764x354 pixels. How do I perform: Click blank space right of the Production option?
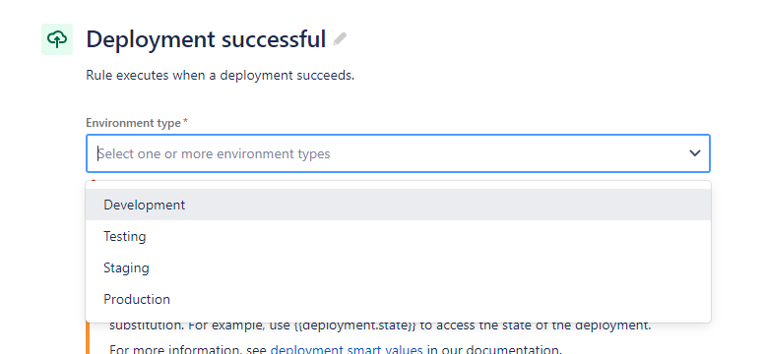[438, 299]
